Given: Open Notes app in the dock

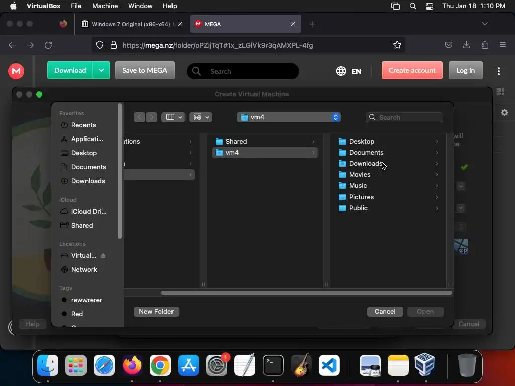Looking at the screenshot, I should pos(398,365).
